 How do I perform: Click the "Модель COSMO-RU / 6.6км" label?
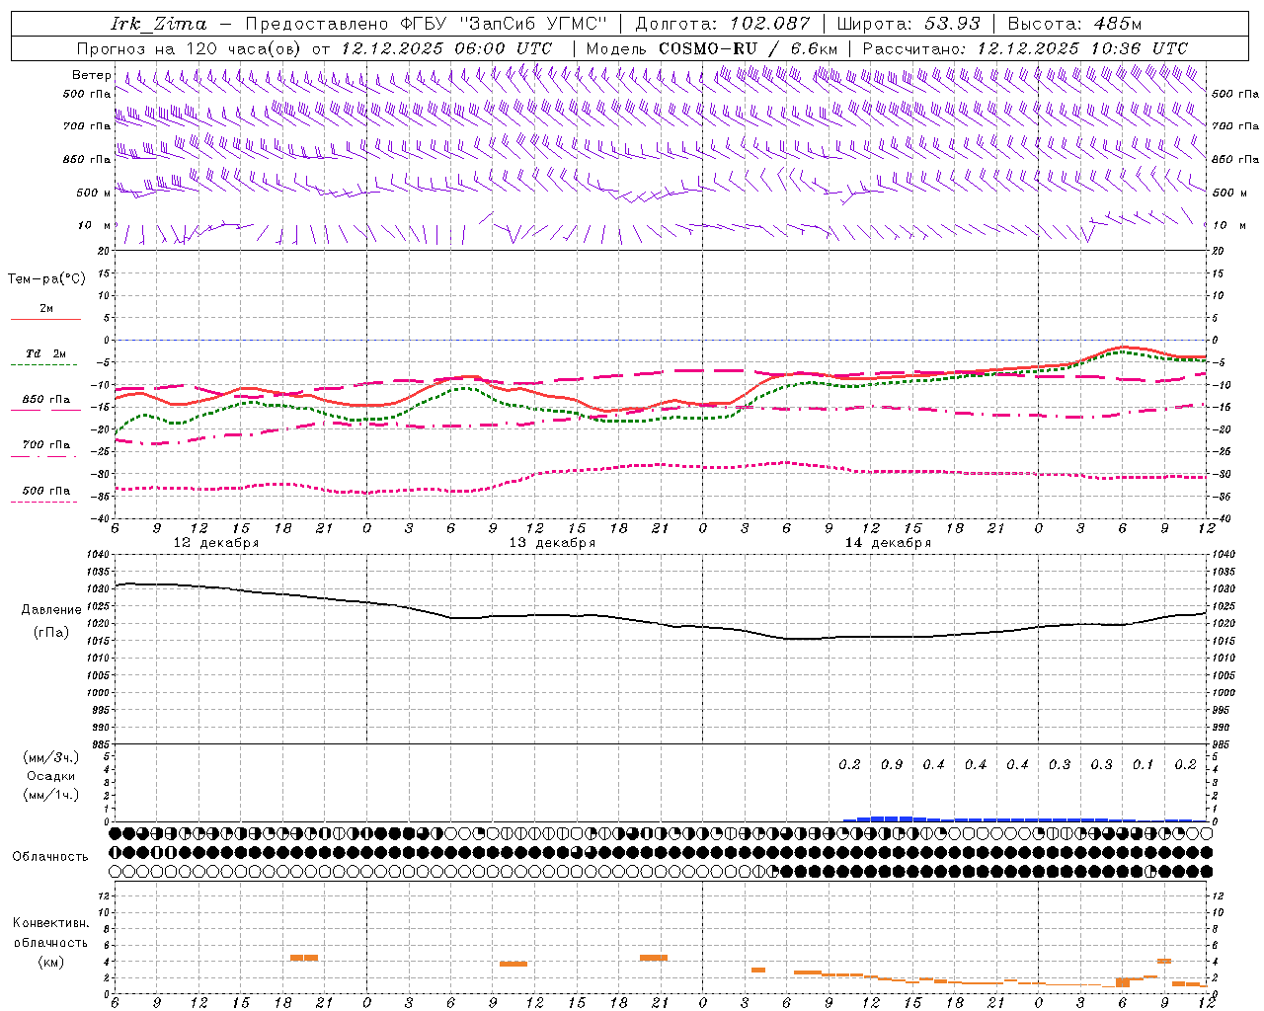coord(712,48)
